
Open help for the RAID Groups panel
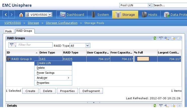click(x=179, y=38)
